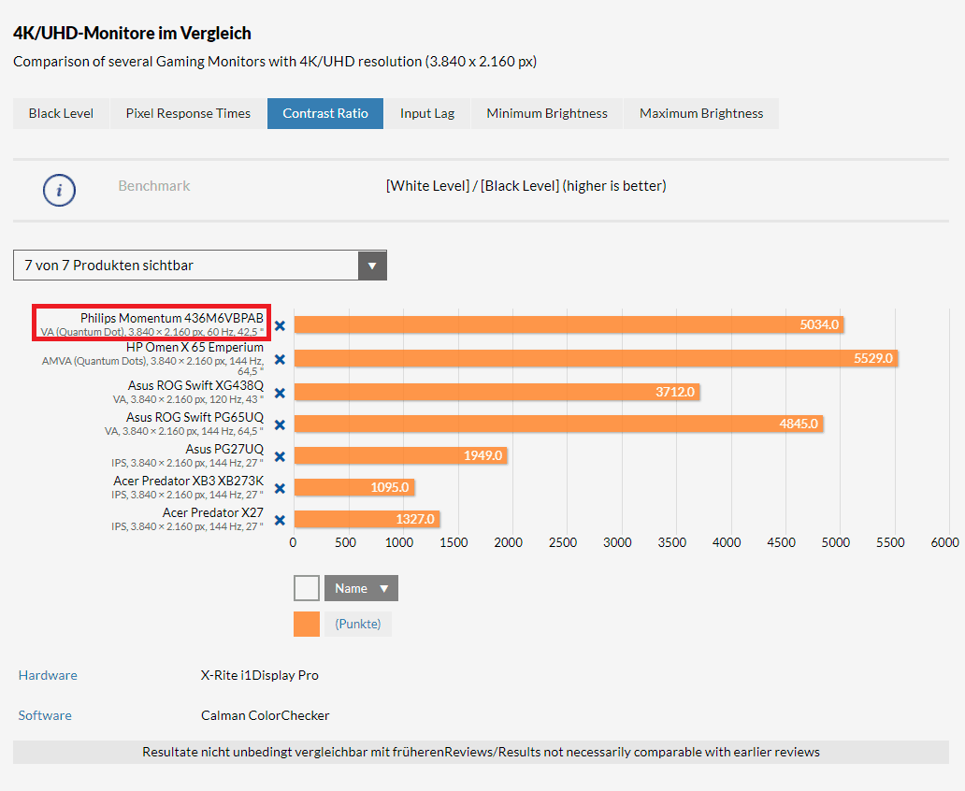Remove Philips Momentum 436M6VBPAB with its X icon
The image size is (965, 791).
pyautogui.click(x=280, y=325)
